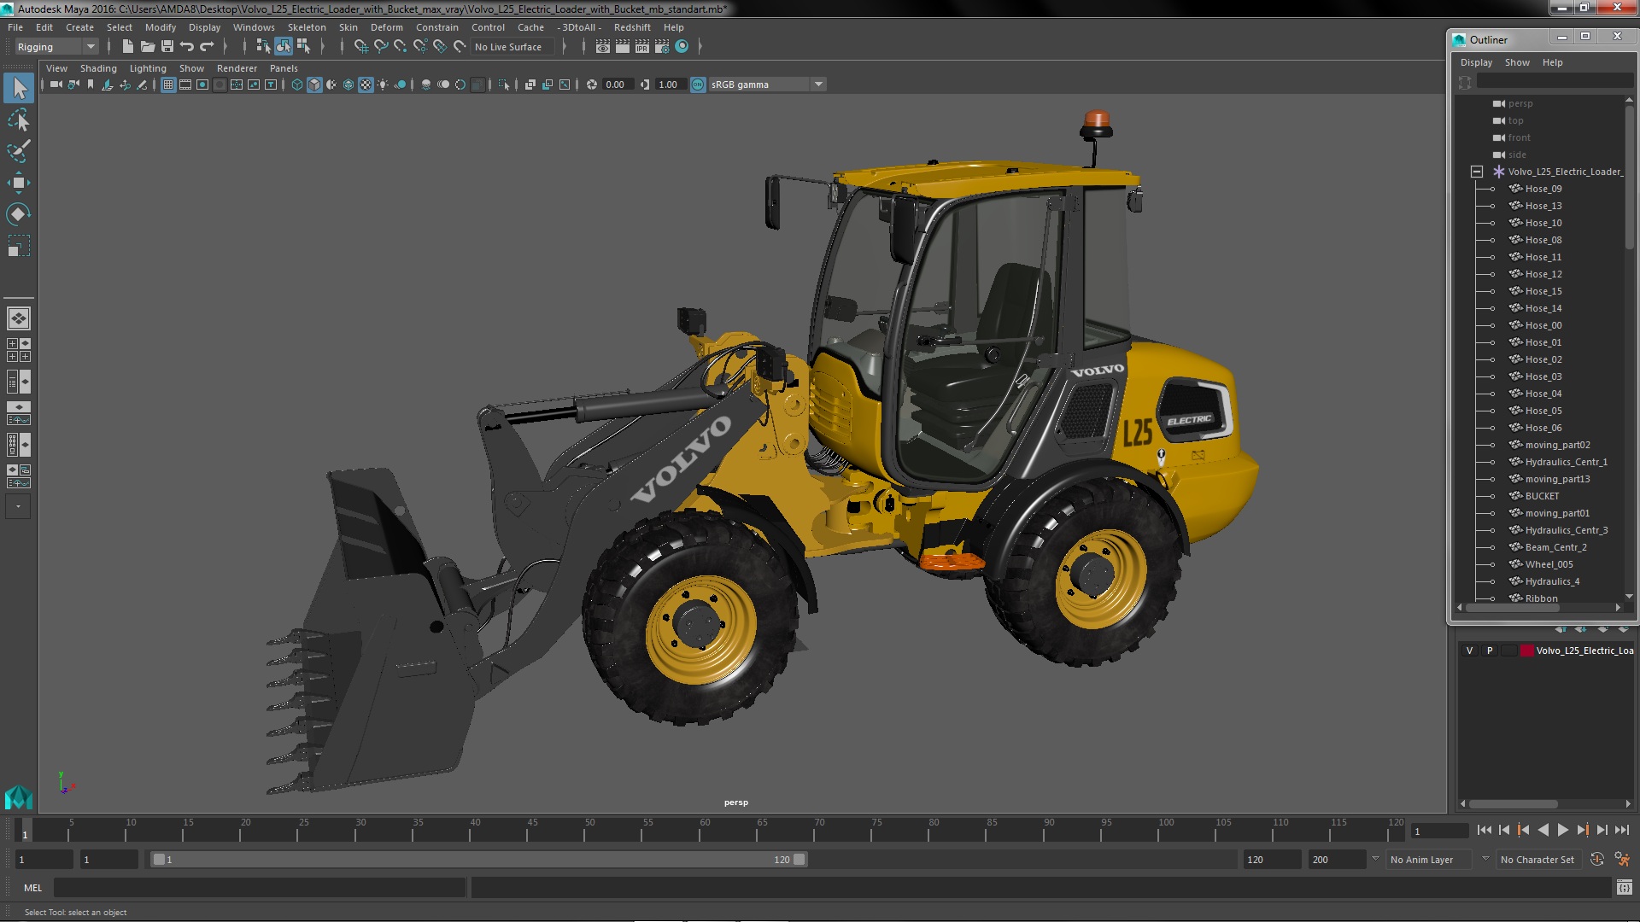The image size is (1640, 922).
Task: Pick the Rotate tool in toolbox
Action: tap(19, 214)
